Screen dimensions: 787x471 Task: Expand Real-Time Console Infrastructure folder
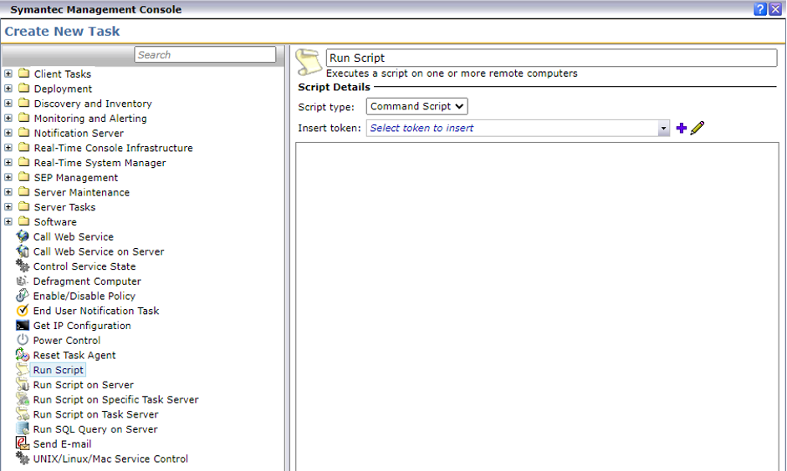8,148
